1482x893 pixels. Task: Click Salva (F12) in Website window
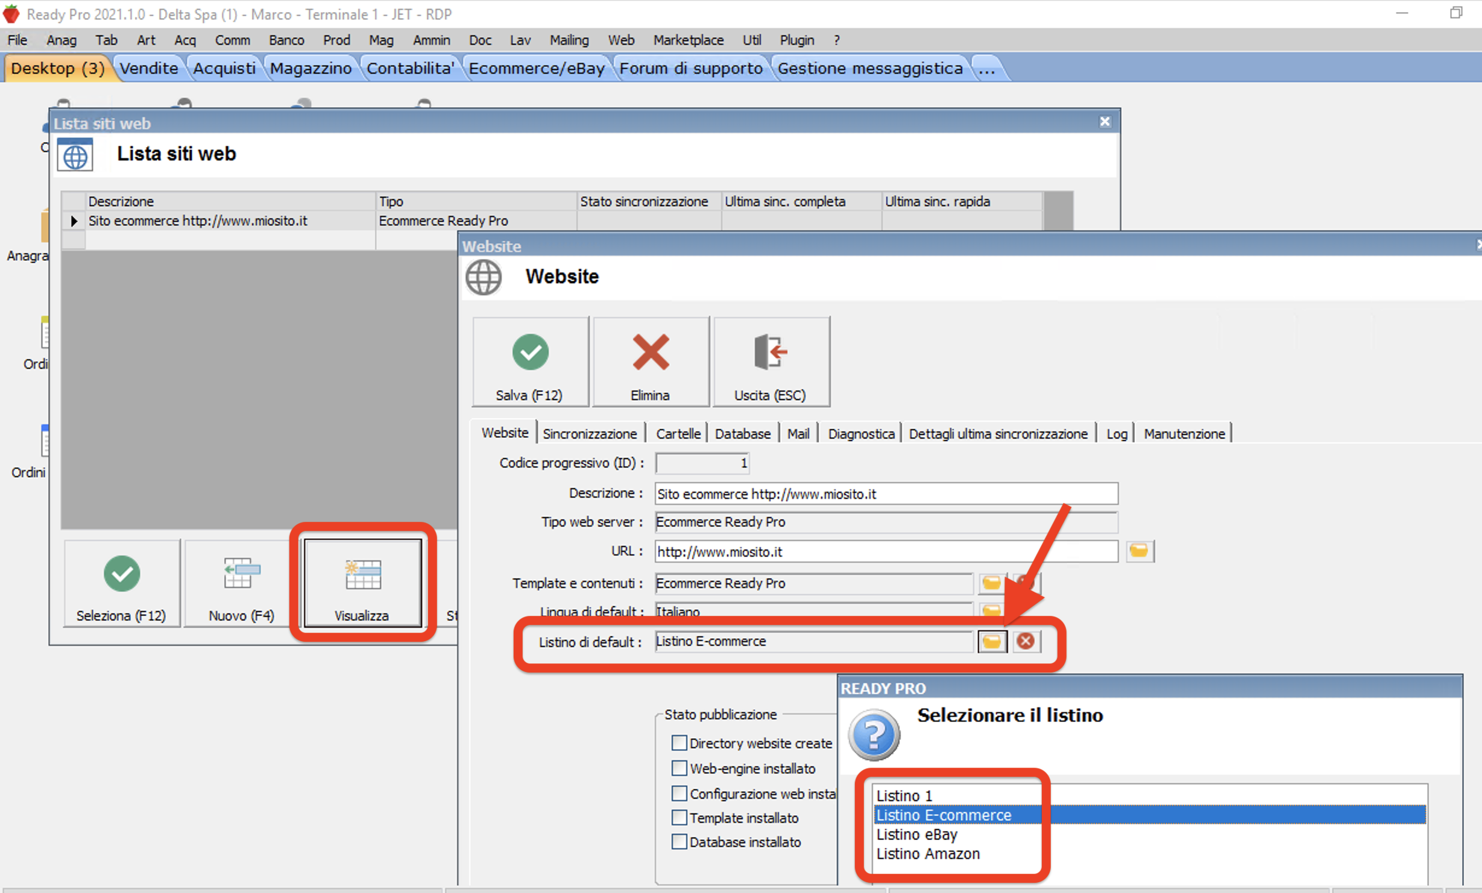coord(530,362)
